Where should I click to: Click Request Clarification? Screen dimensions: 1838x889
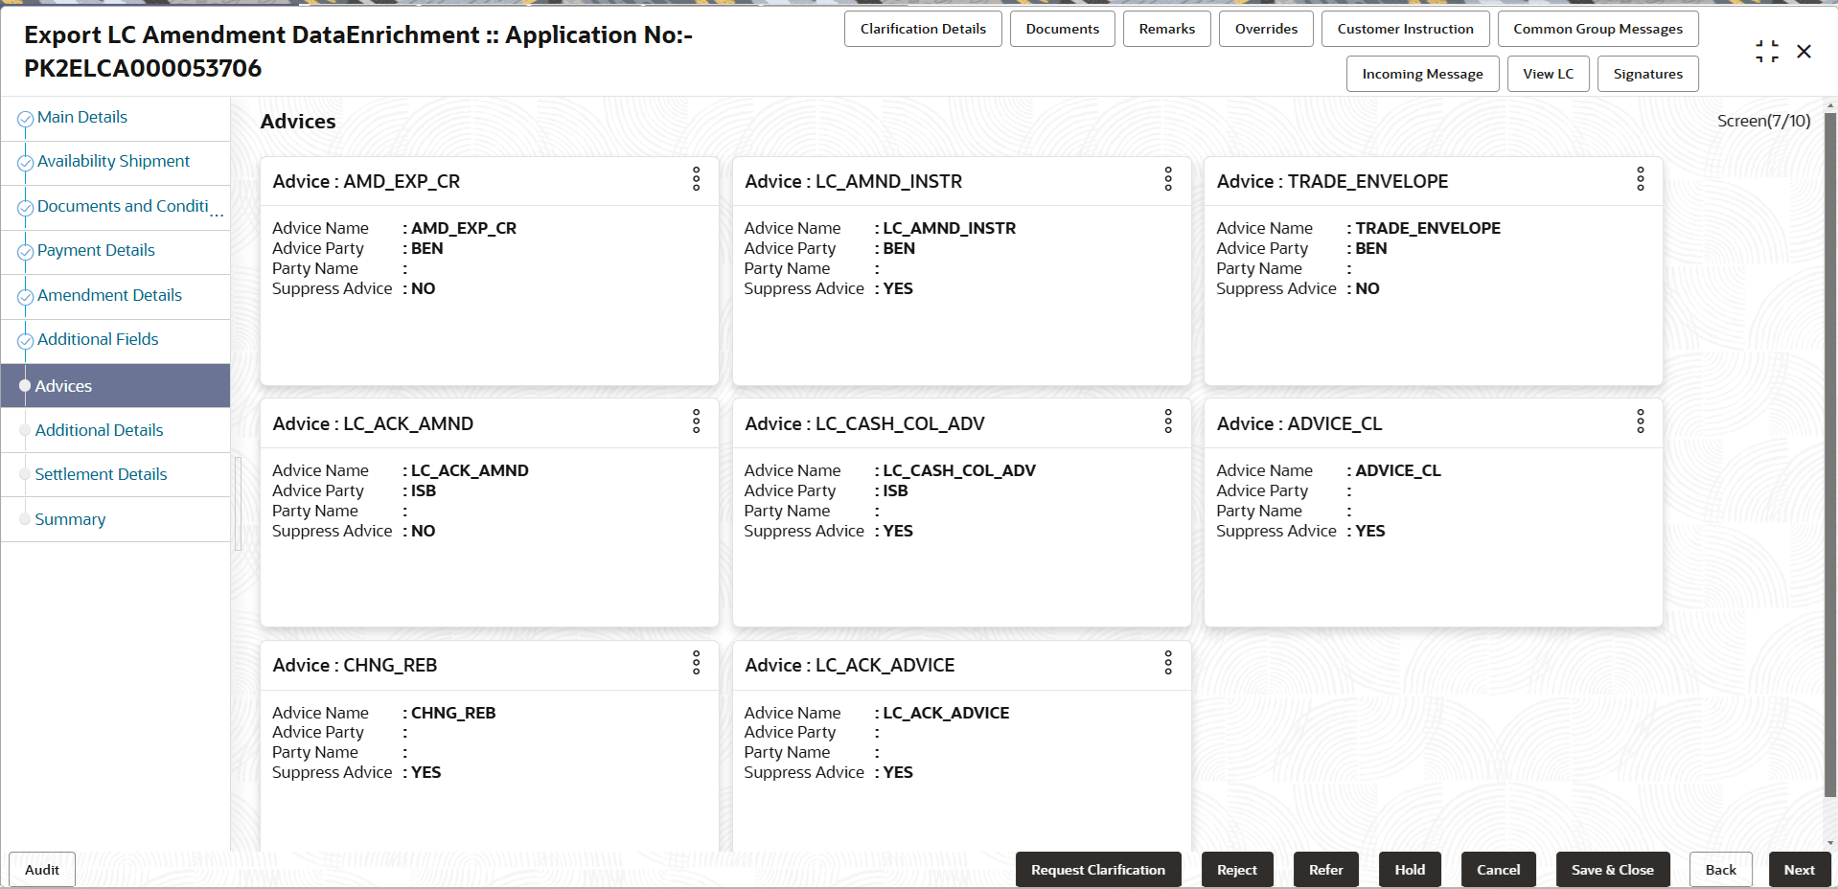coord(1098,870)
